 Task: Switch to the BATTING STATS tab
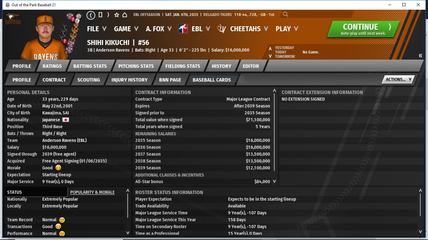click(90, 66)
